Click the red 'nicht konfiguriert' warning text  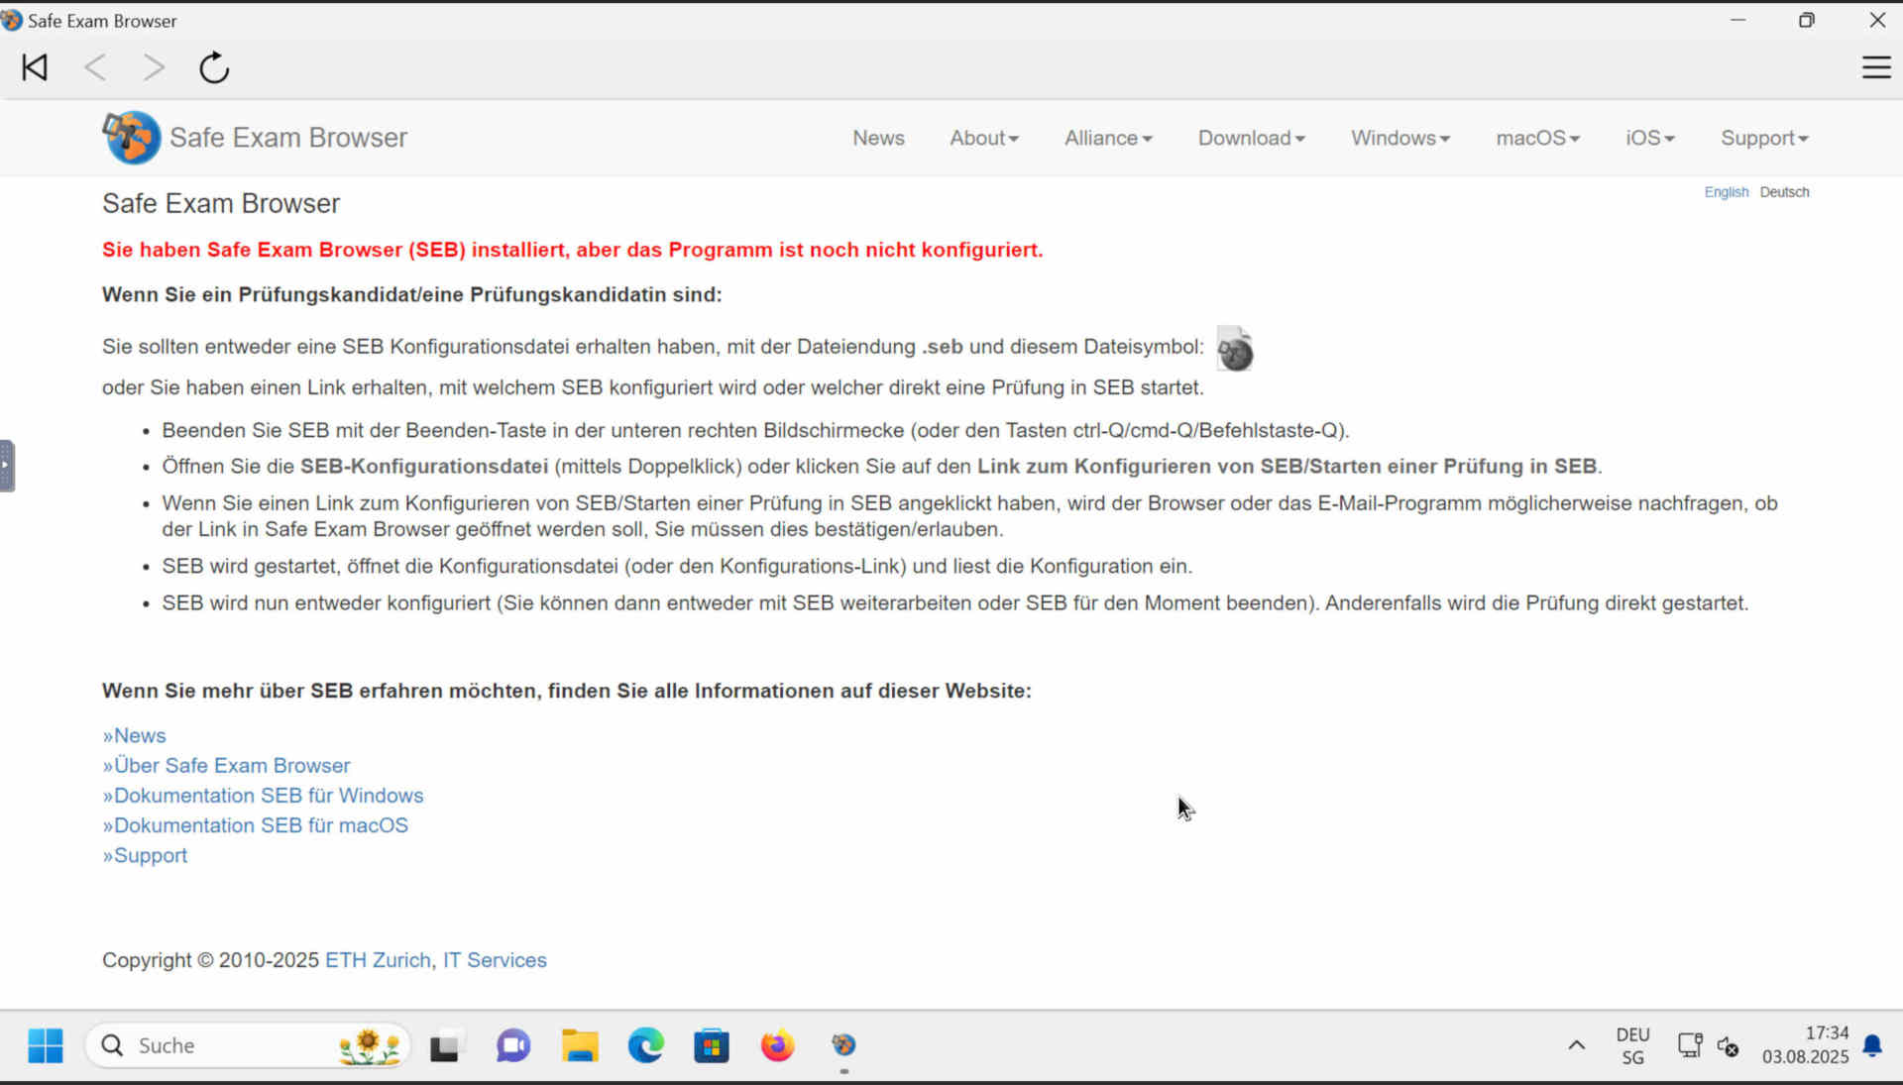572,250
